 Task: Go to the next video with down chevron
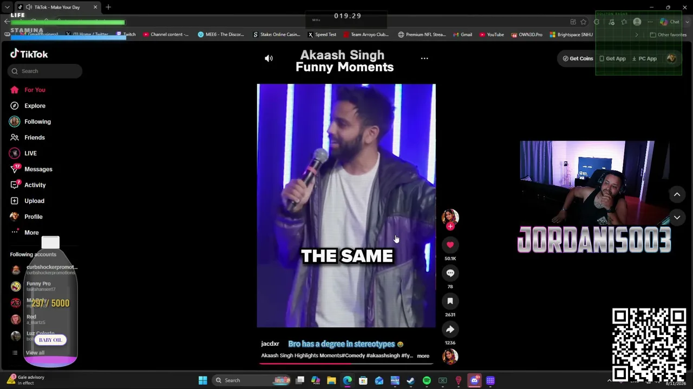coord(677,217)
